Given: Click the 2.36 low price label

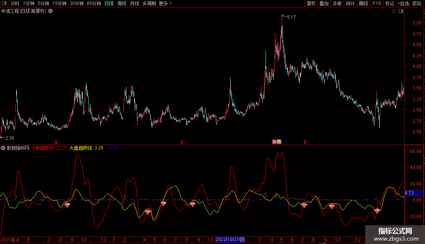Looking at the screenshot, I should [x=10, y=138].
